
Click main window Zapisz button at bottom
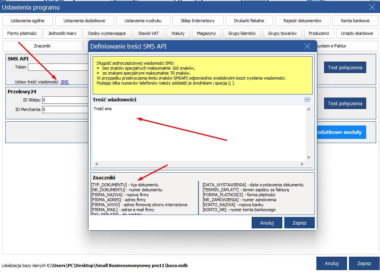(364, 264)
